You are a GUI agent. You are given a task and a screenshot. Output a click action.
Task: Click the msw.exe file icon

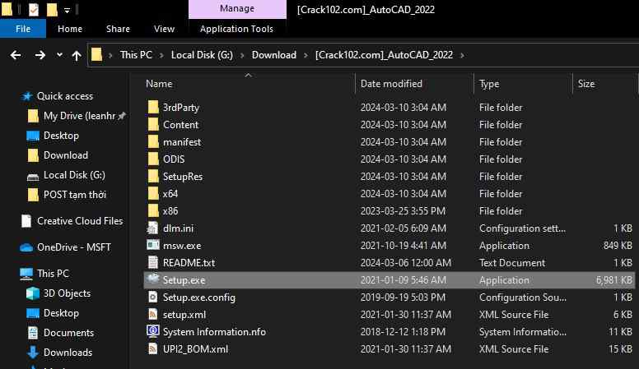click(x=152, y=246)
